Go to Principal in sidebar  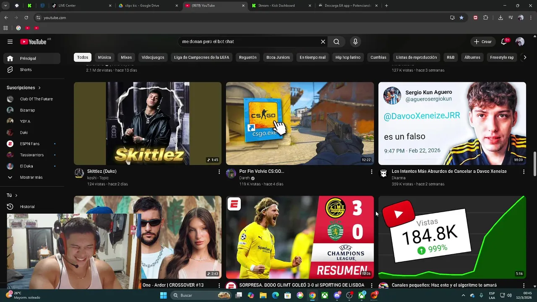click(33, 58)
